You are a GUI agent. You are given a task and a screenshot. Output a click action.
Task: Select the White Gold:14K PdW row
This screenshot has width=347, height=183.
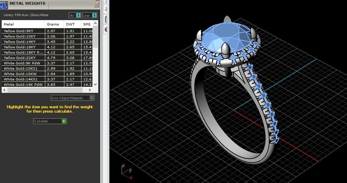[47, 84]
